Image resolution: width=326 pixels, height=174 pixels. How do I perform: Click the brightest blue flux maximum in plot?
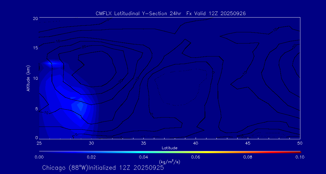pos(80,105)
